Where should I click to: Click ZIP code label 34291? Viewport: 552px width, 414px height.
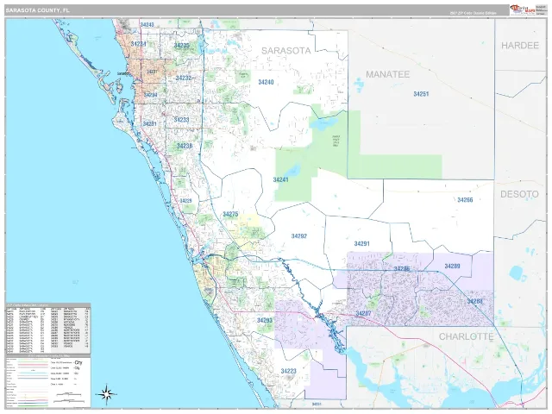[362, 243]
